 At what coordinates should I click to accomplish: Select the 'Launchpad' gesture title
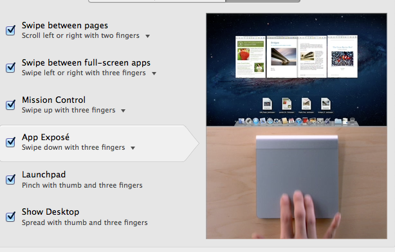click(44, 174)
